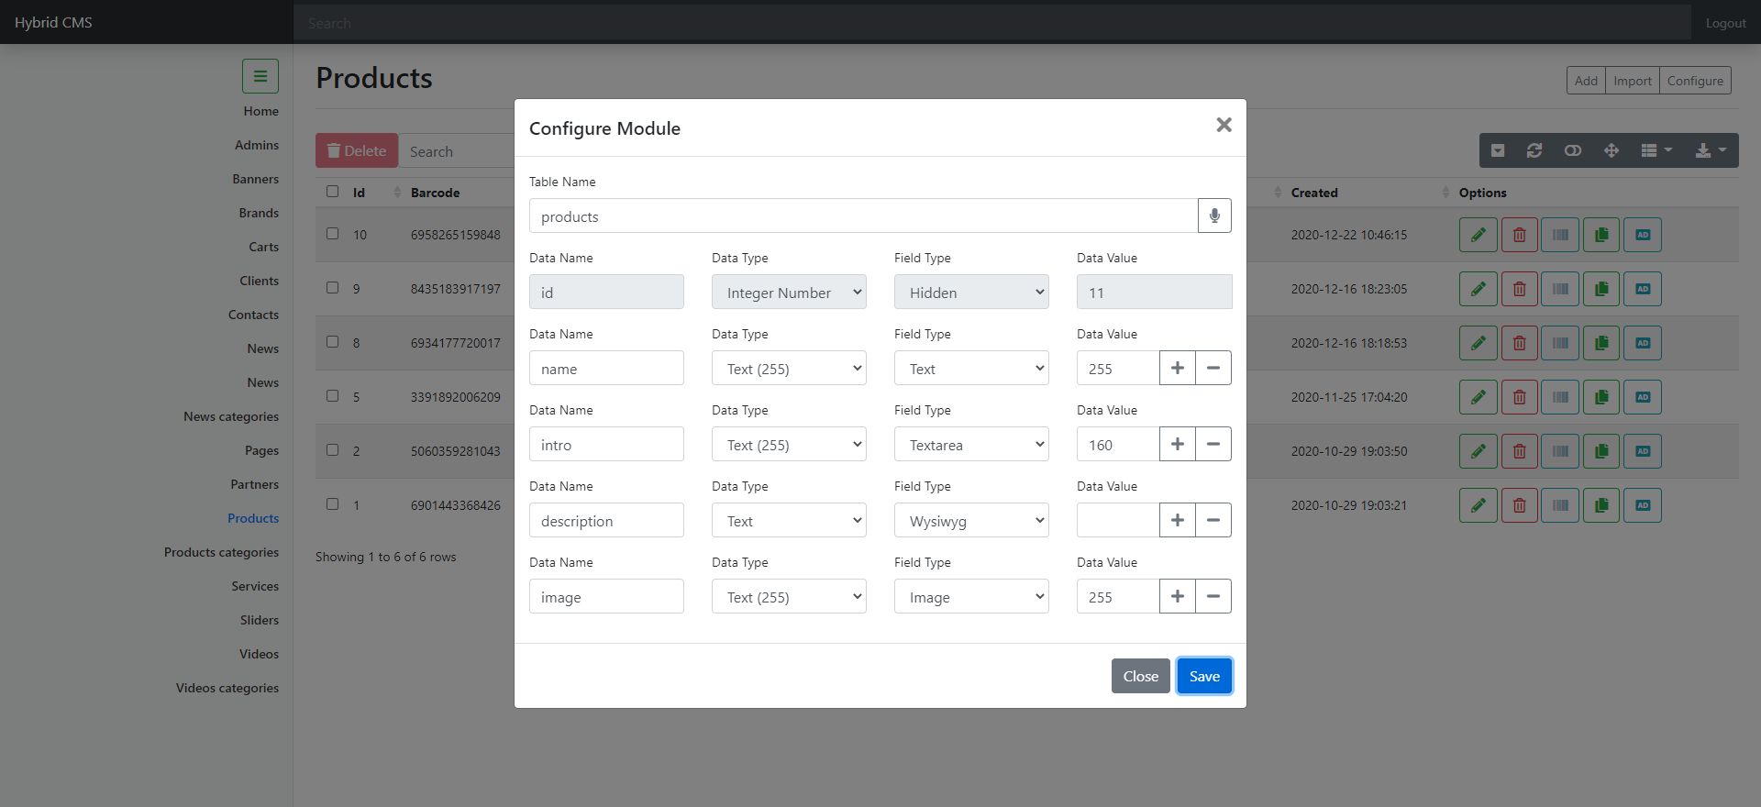Click the red trash icon for product 9
The width and height of the screenshot is (1761, 807).
[x=1519, y=289]
